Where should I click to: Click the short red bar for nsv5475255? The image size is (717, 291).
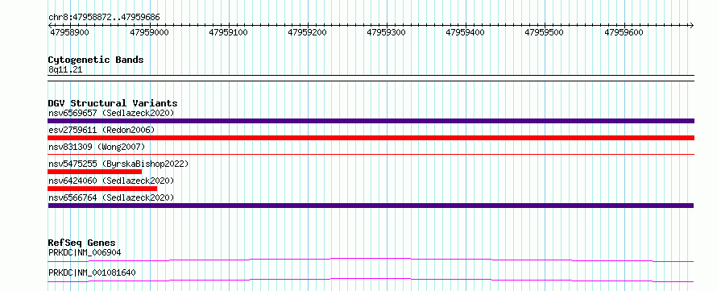pos(94,172)
